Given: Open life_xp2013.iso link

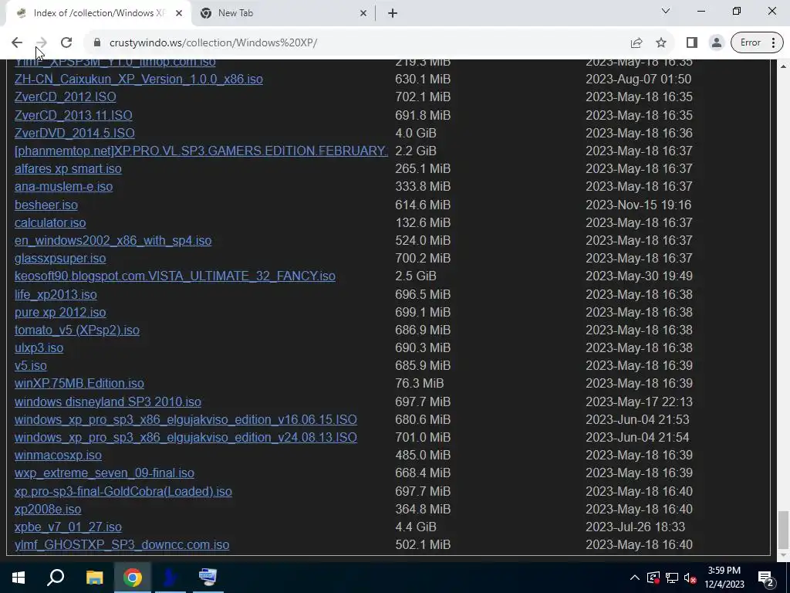Looking at the screenshot, I should (x=56, y=294).
